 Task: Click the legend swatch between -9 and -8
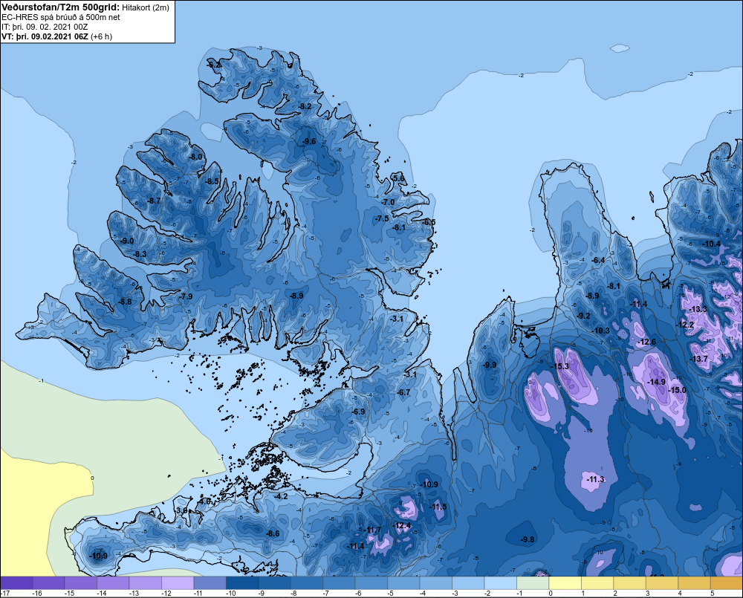point(274,583)
